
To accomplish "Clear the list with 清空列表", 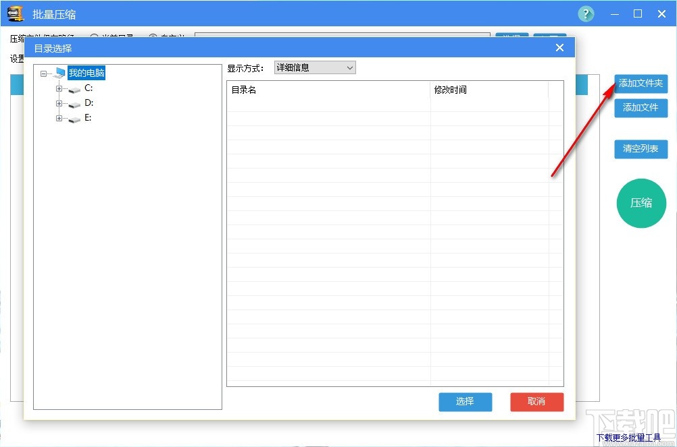I will pos(640,149).
